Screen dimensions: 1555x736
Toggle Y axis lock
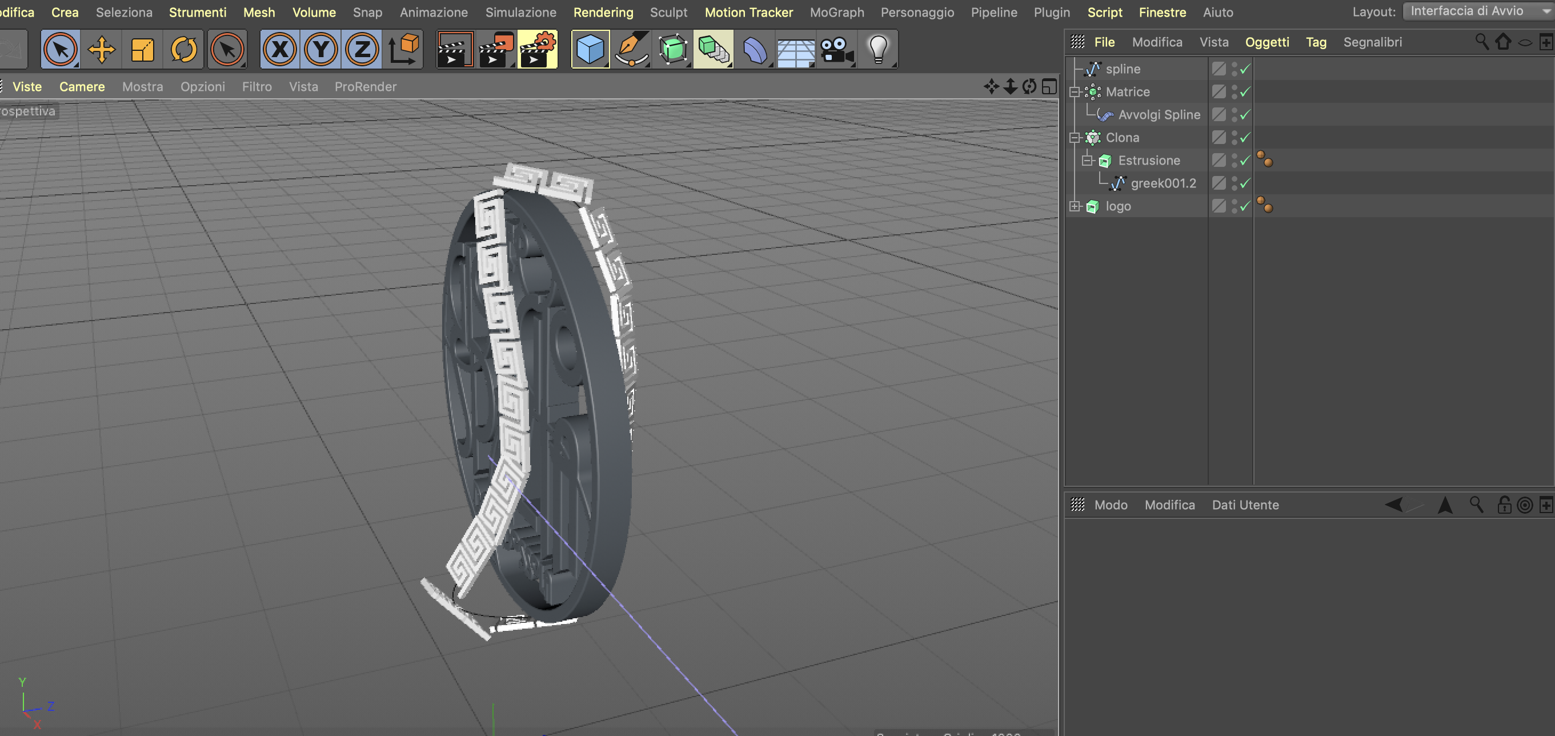pos(321,50)
